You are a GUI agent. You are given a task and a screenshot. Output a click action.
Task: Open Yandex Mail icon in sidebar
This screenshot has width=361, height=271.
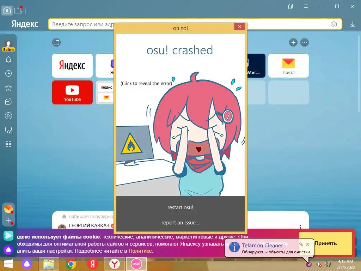point(8,209)
